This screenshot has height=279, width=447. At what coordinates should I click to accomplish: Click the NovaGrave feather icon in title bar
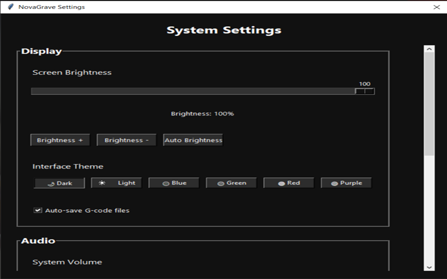pyautogui.click(x=10, y=7)
